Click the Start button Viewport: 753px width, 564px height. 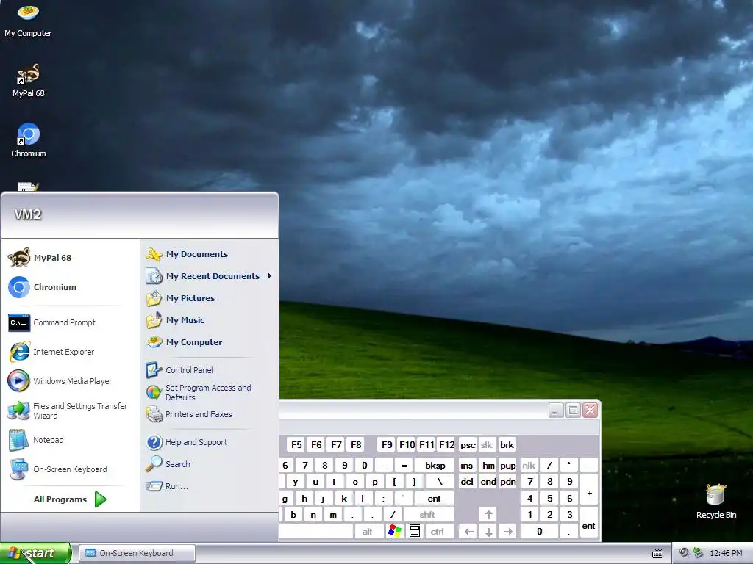(35, 553)
